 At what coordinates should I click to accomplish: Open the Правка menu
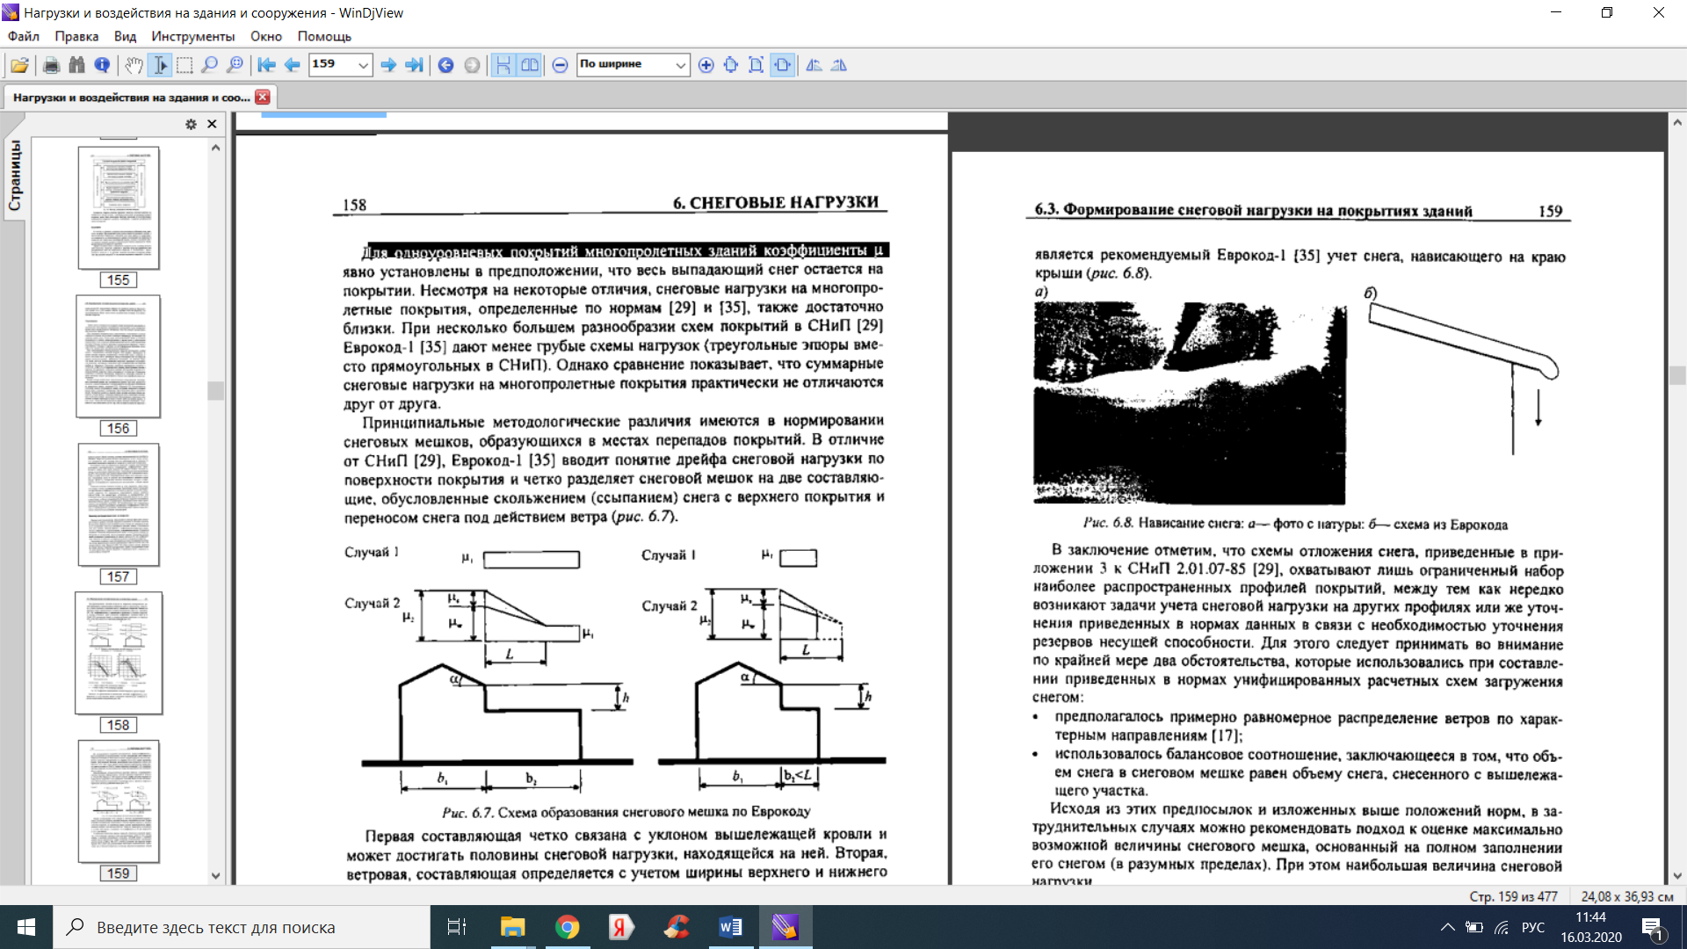(x=76, y=36)
